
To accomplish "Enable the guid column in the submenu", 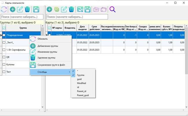I will [80, 79].
